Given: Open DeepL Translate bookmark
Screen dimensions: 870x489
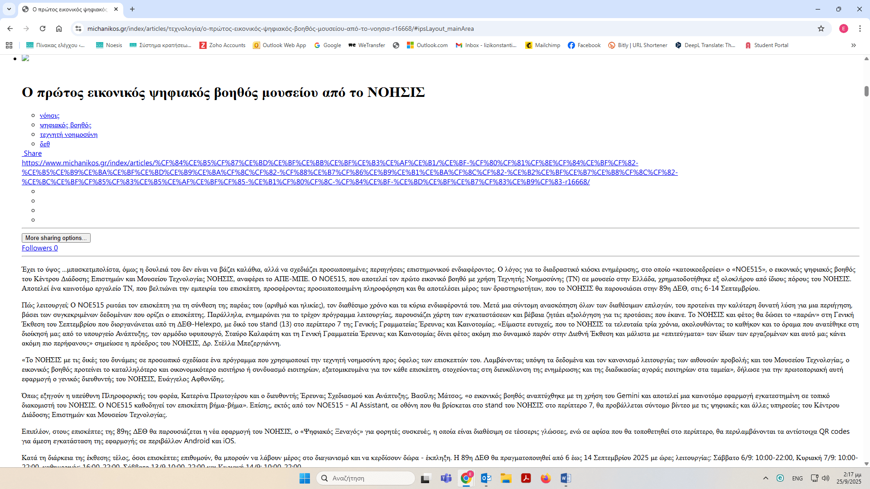Looking at the screenshot, I should pyautogui.click(x=705, y=45).
